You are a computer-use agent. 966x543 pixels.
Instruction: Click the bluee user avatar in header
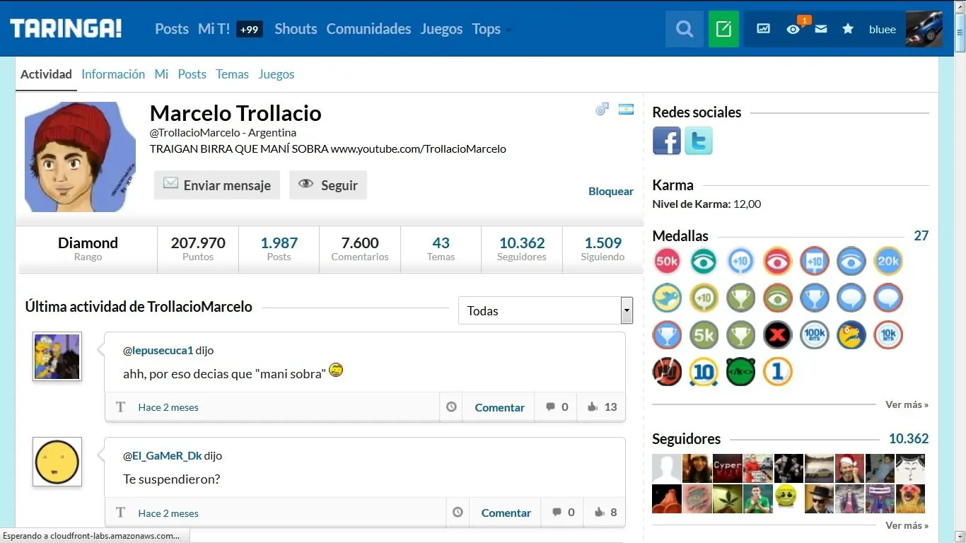pos(924,29)
